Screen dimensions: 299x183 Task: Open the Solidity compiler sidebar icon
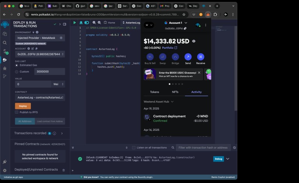tap(5, 51)
